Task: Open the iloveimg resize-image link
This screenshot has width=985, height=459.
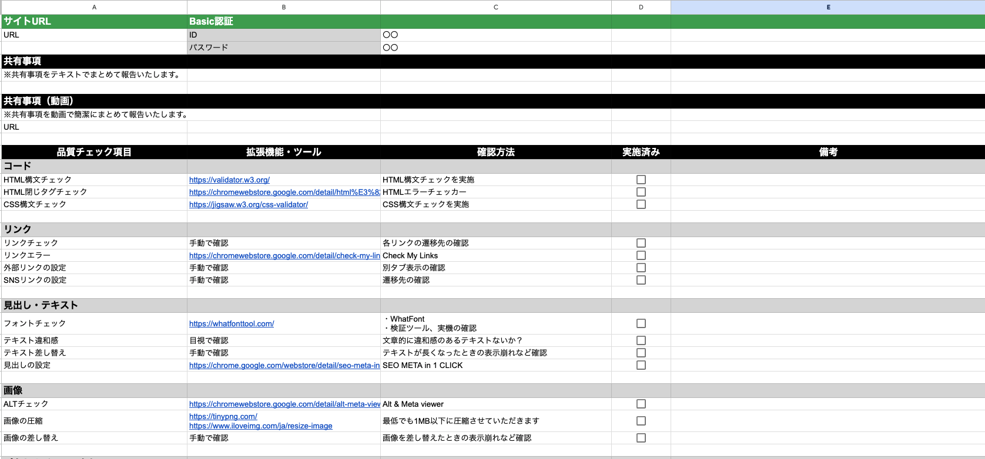Action: pyautogui.click(x=261, y=426)
